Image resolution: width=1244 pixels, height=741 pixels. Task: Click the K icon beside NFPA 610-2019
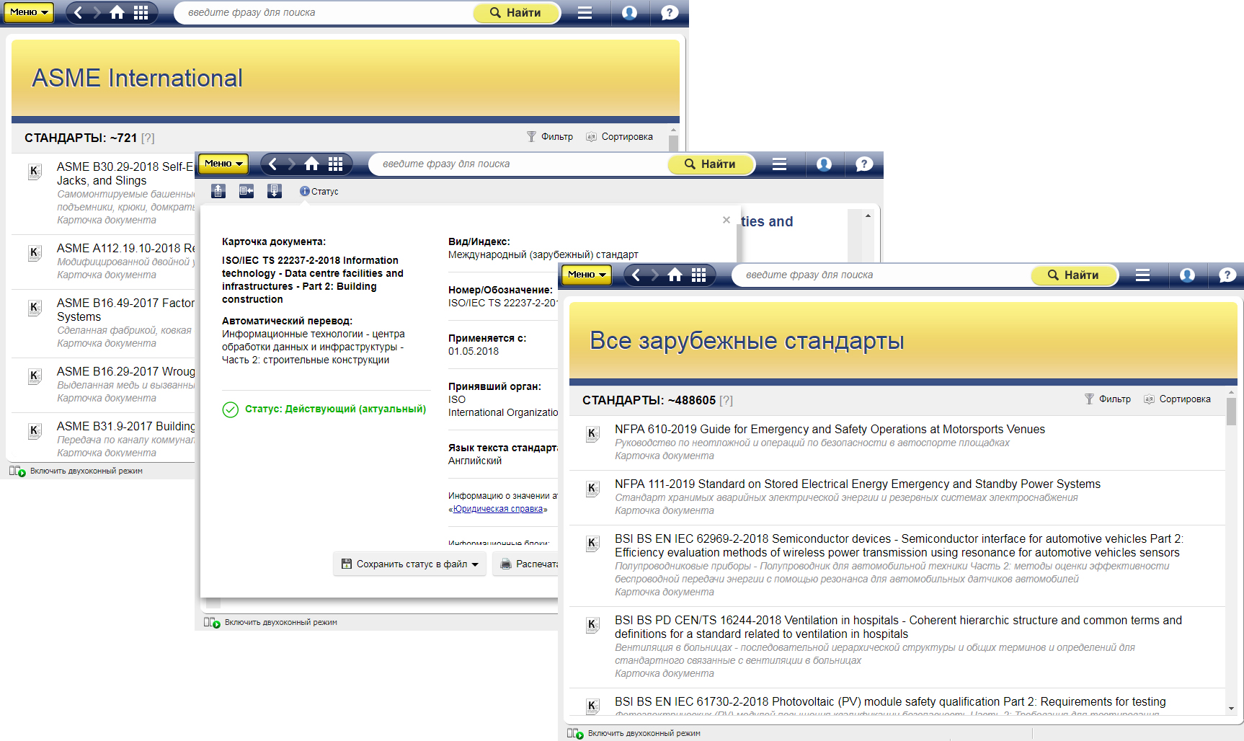tap(592, 433)
